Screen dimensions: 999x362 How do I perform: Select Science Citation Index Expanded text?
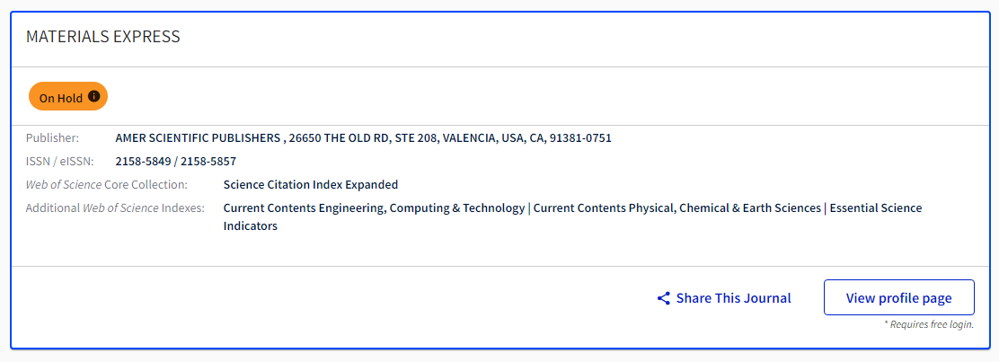[311, 185]
